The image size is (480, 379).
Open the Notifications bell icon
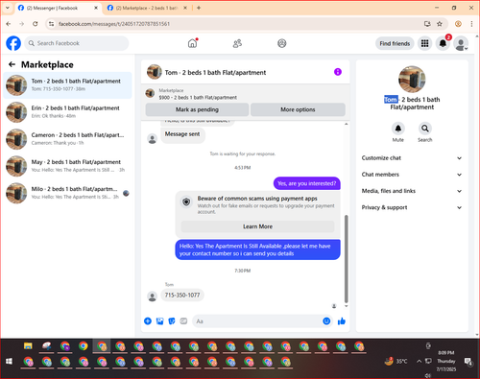pyautogui.click(x=443, y=43)
